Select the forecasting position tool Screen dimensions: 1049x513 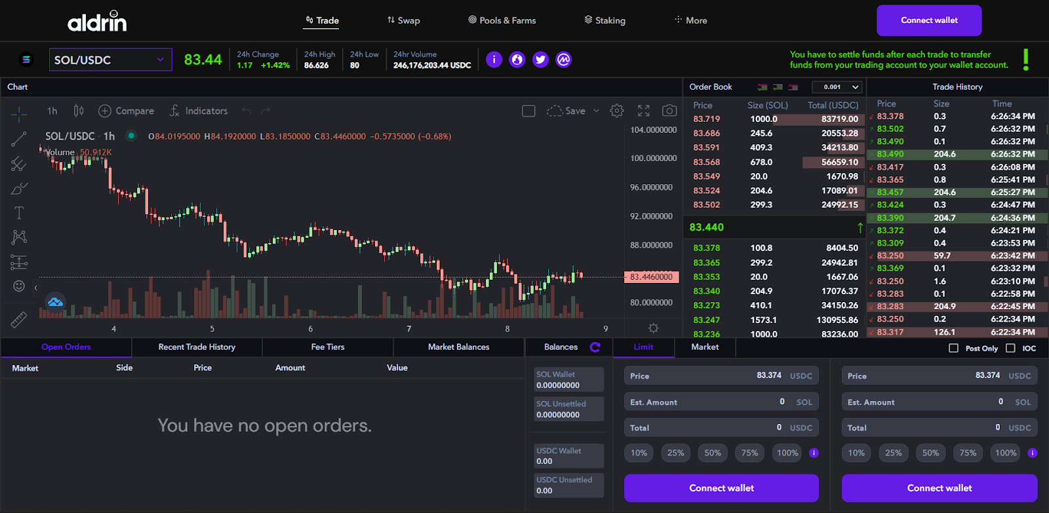(19, 262)
